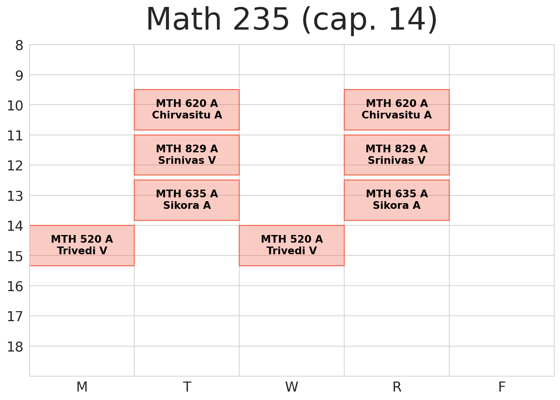Click the 8 hour axis label
560x400 pixels.
19,46
